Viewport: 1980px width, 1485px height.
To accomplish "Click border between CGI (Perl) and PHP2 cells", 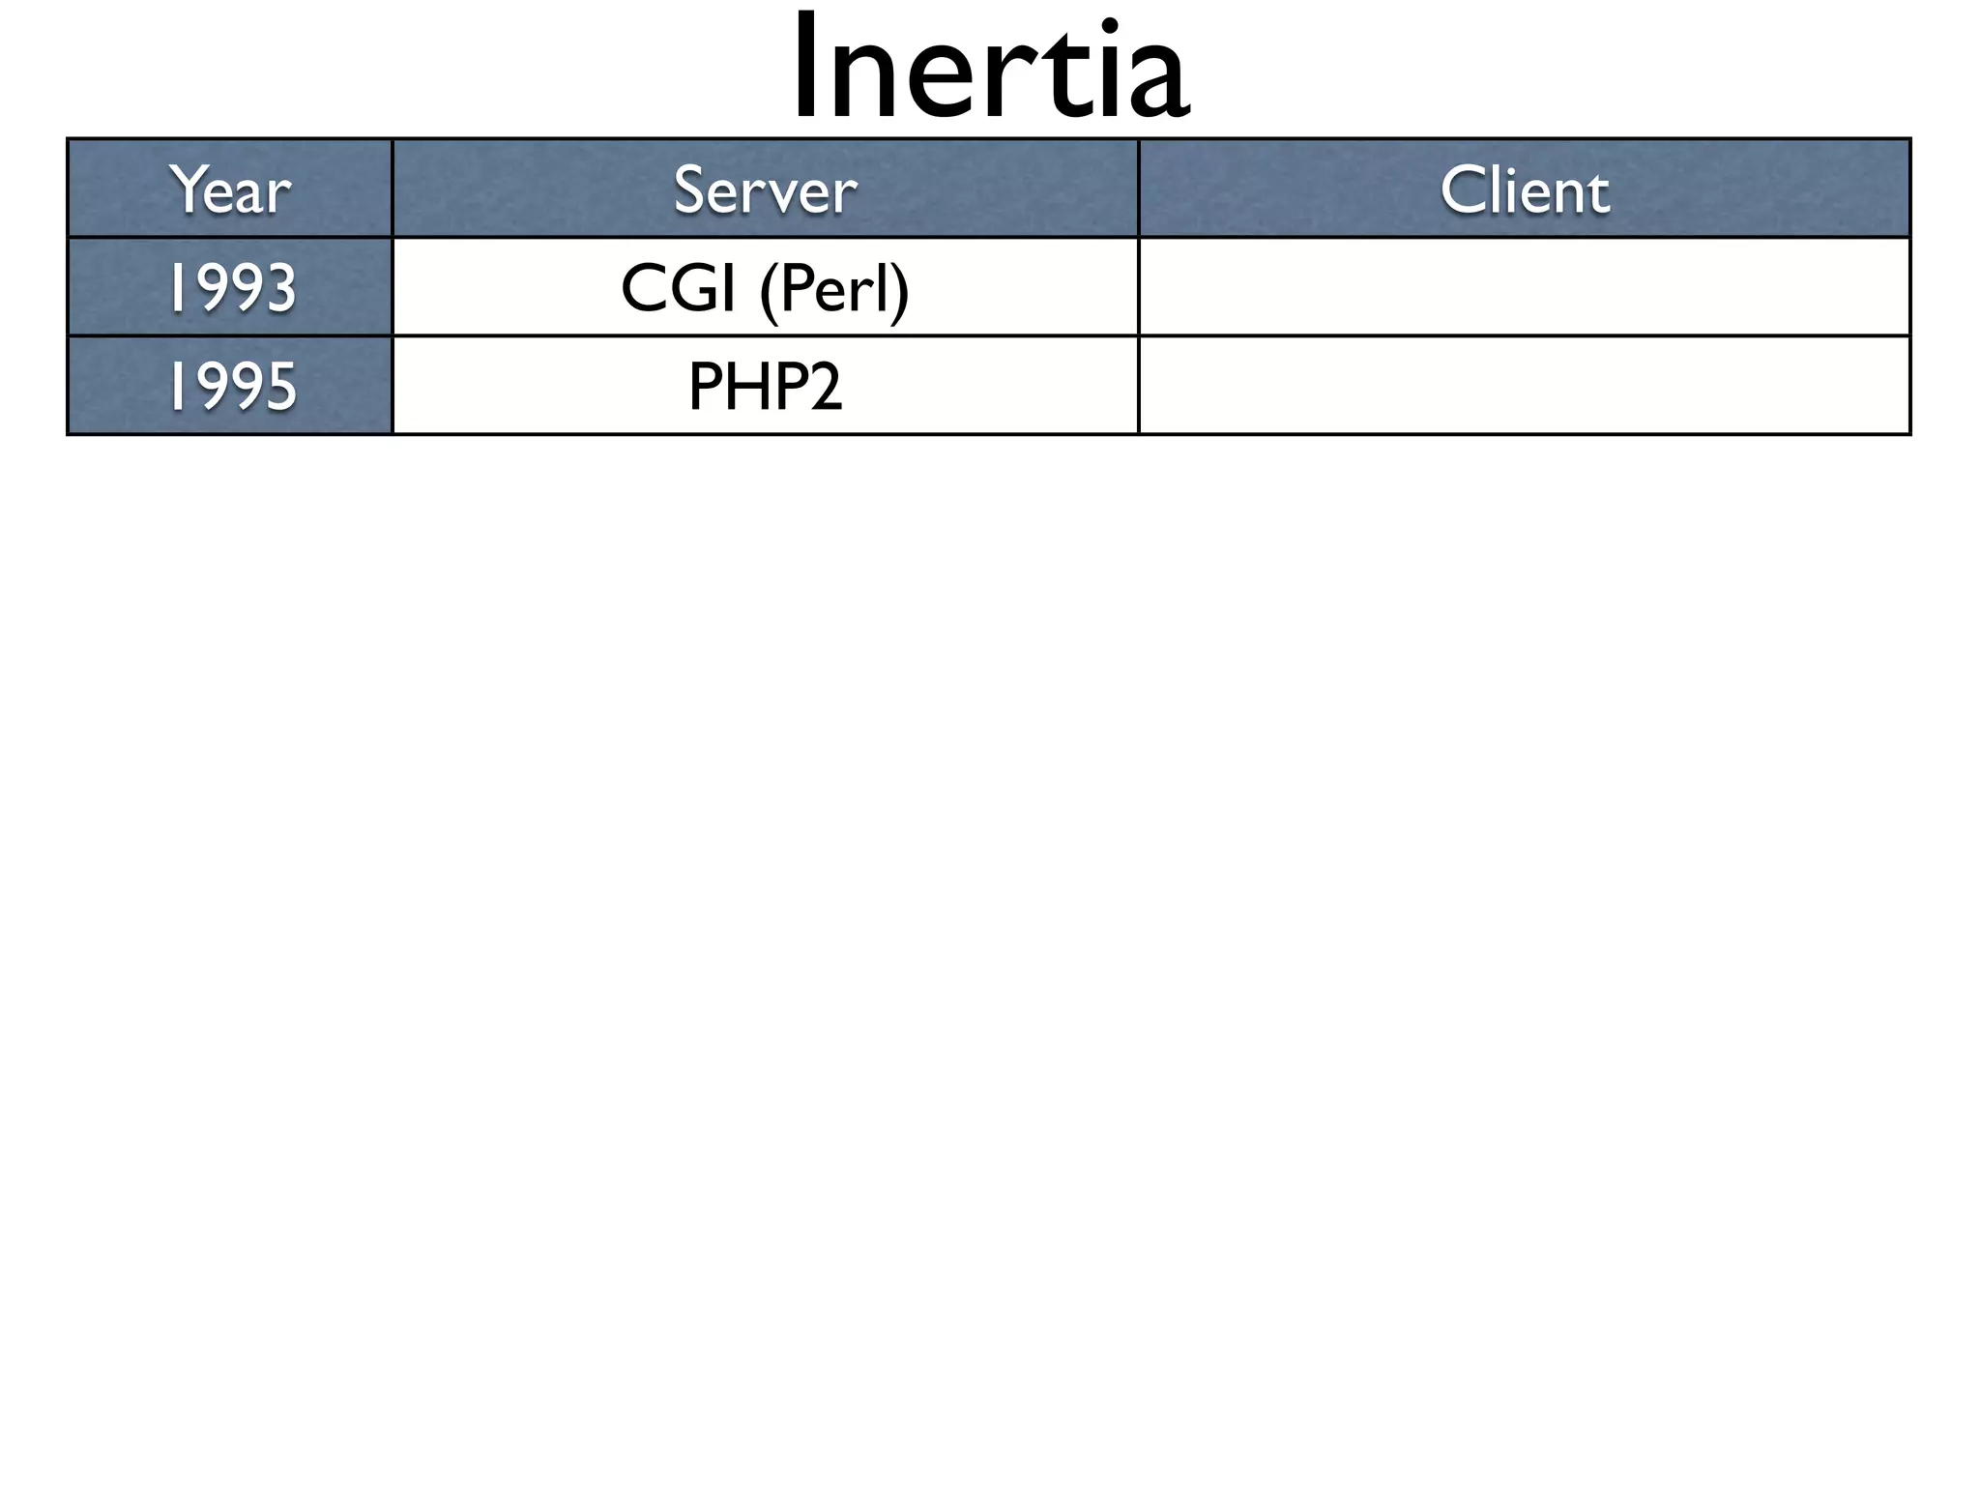I will pyautogui.click(x=766, y=335).
